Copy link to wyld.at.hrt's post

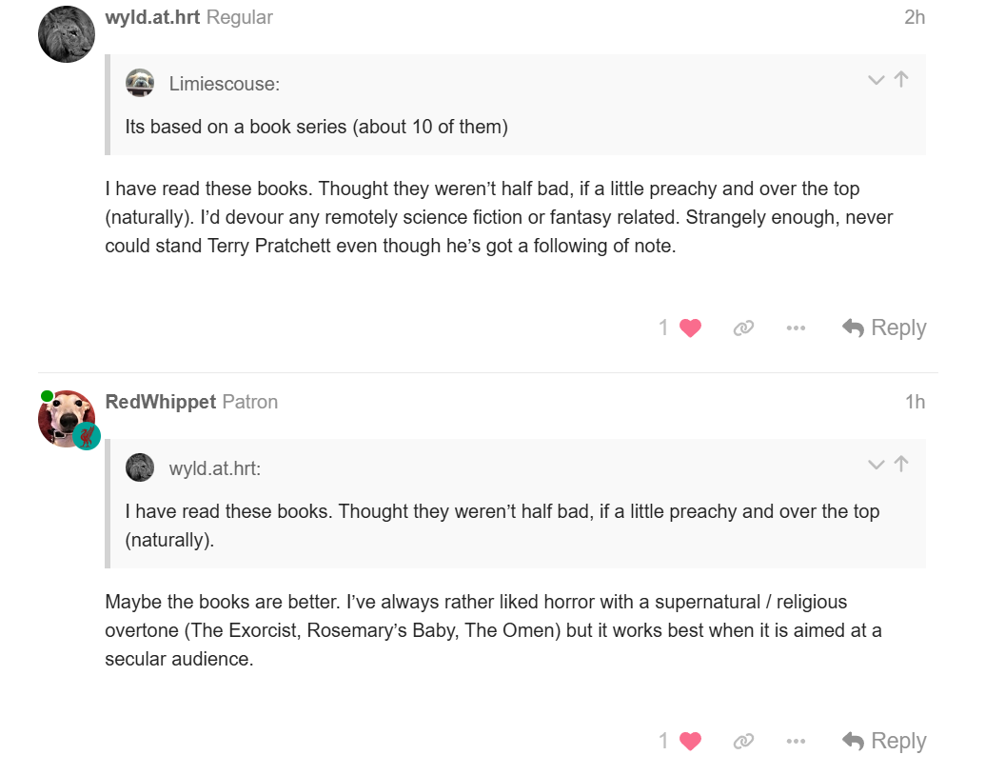coord(743,328)
